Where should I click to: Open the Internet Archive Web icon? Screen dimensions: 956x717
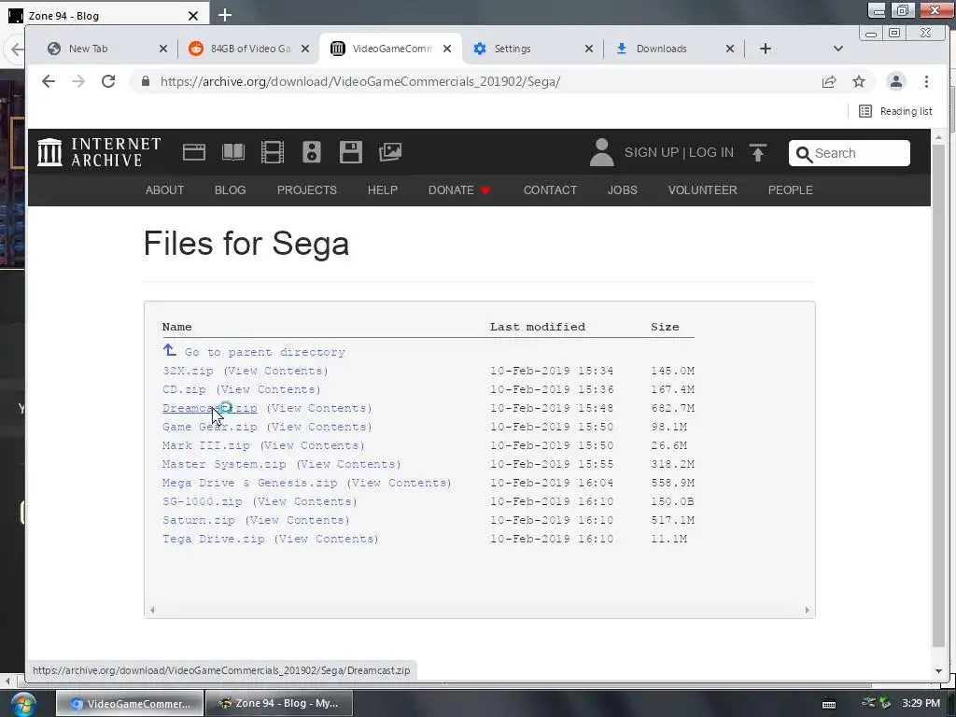point(194,152)
